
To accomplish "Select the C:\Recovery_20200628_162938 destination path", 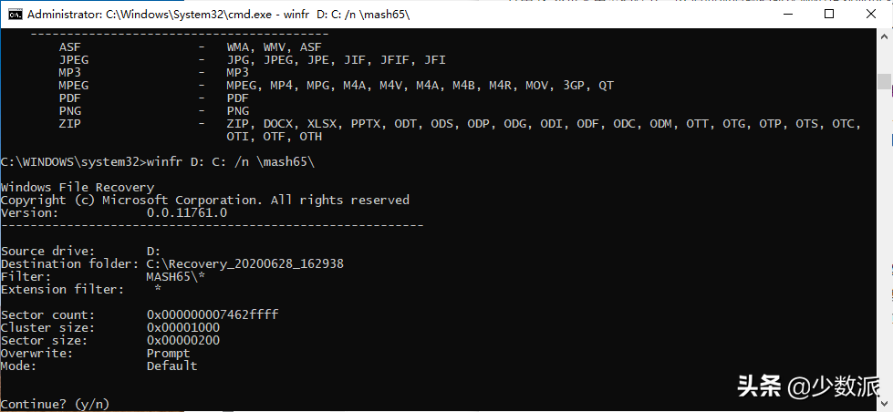I will (244, 264).
